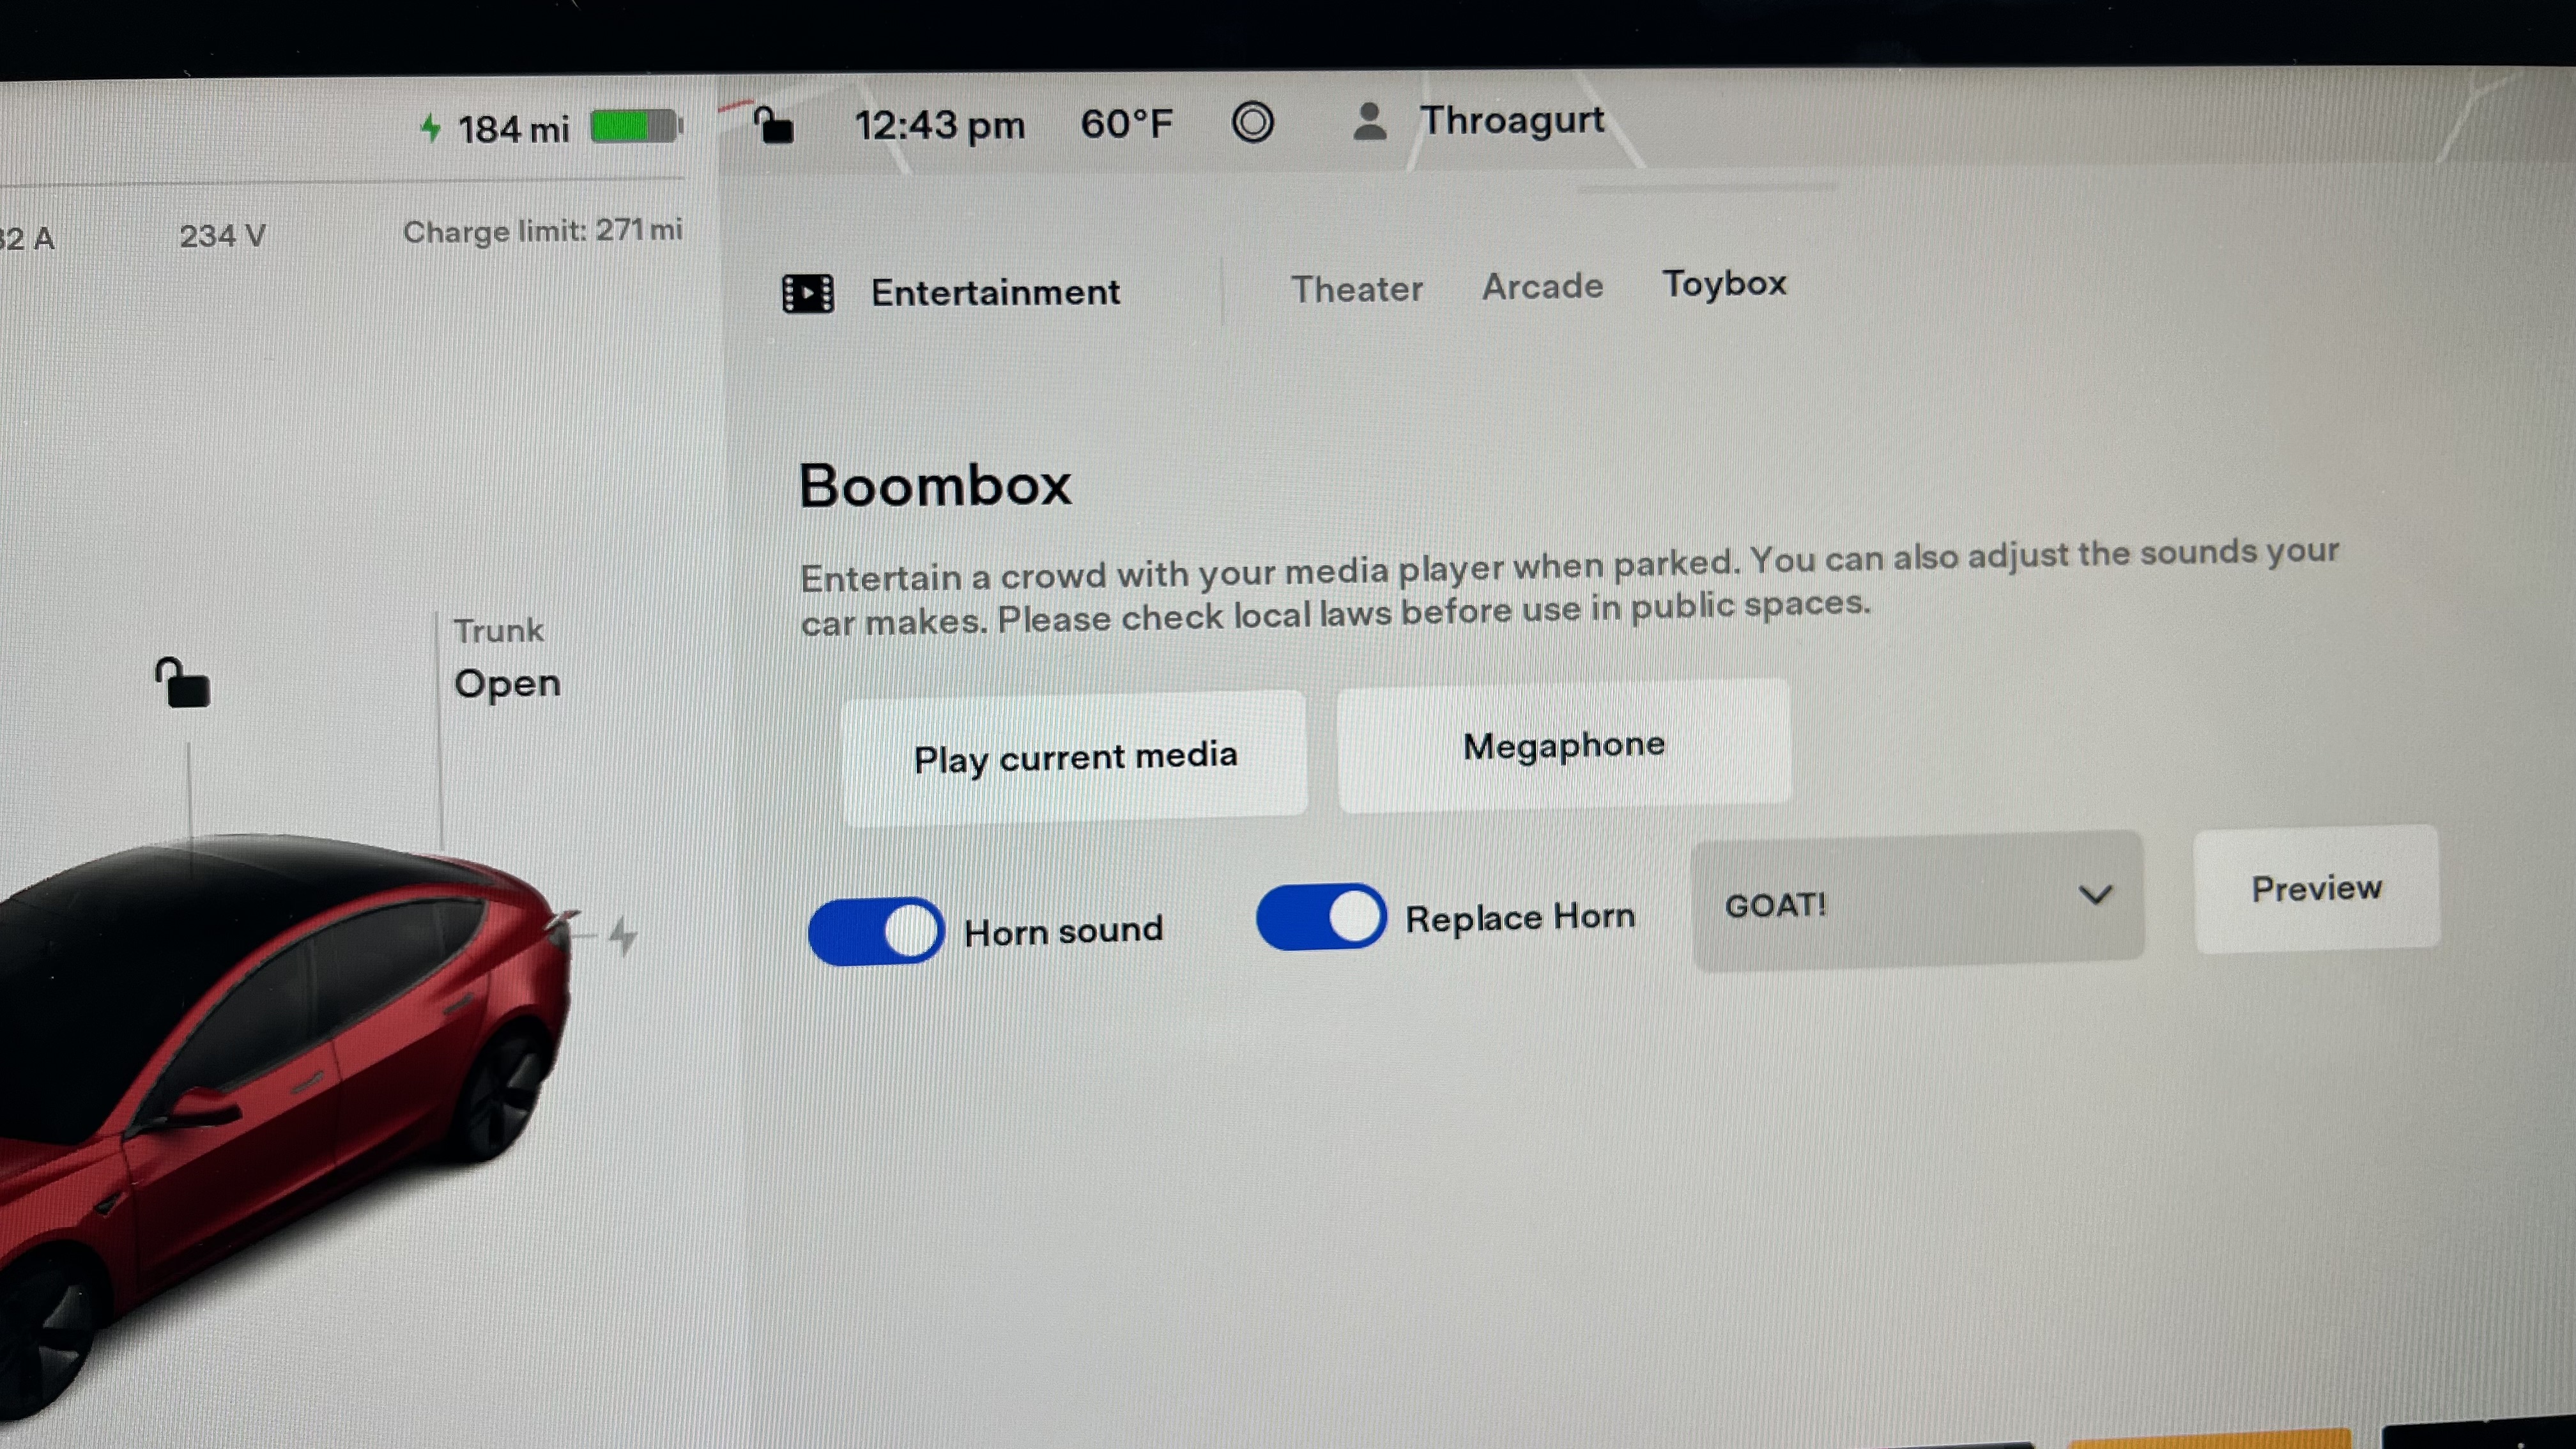Preview the selected horn sound
The image size is (2576, 1449).
tap(2316, 888)
